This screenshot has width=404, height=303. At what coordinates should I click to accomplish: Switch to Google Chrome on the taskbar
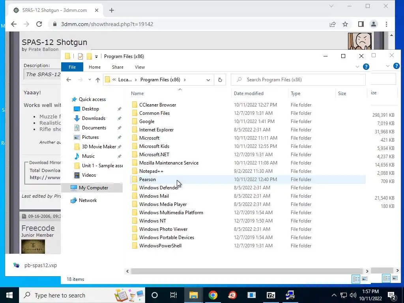[x=213, y=295]
